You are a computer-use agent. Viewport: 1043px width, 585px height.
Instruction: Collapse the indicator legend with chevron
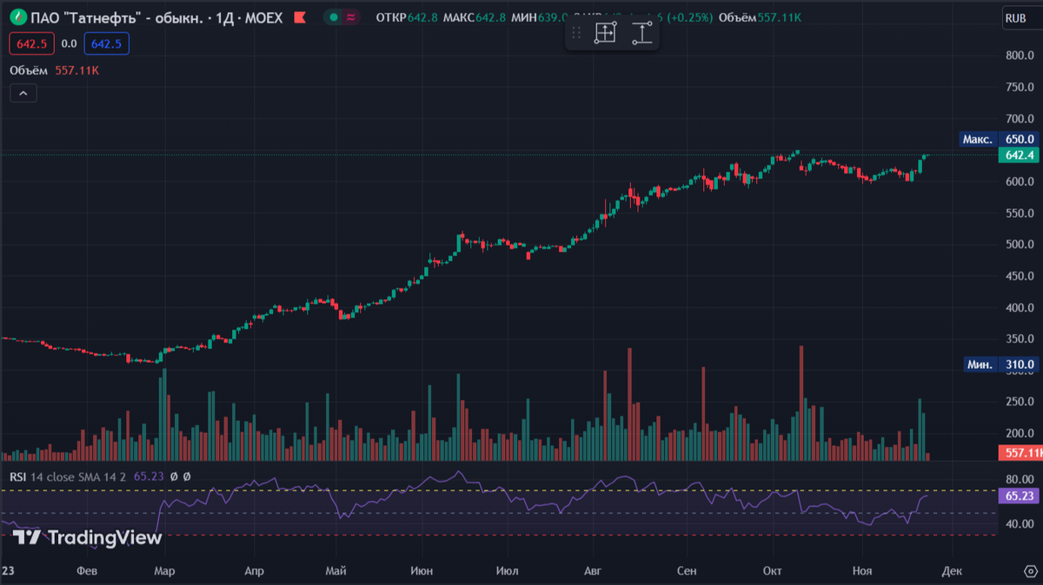(23, 93)
